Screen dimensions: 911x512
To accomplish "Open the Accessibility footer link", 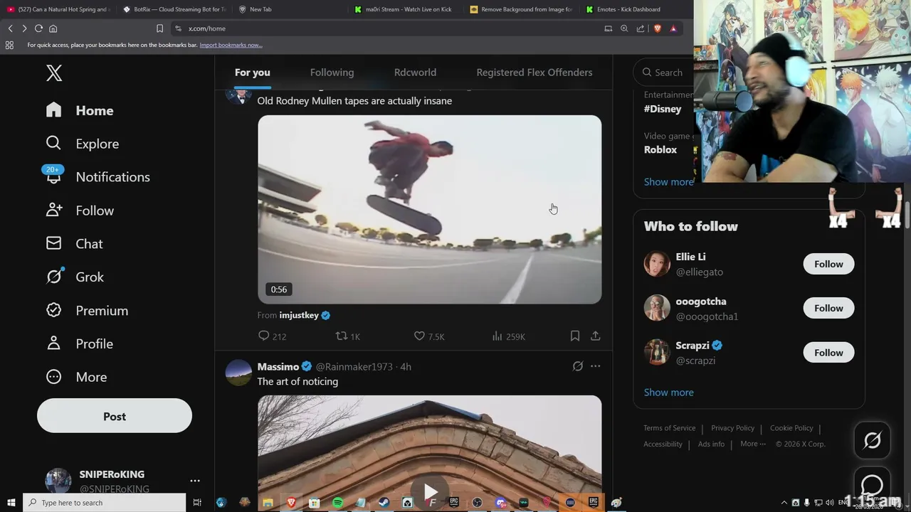I will (x=663, y=444).
